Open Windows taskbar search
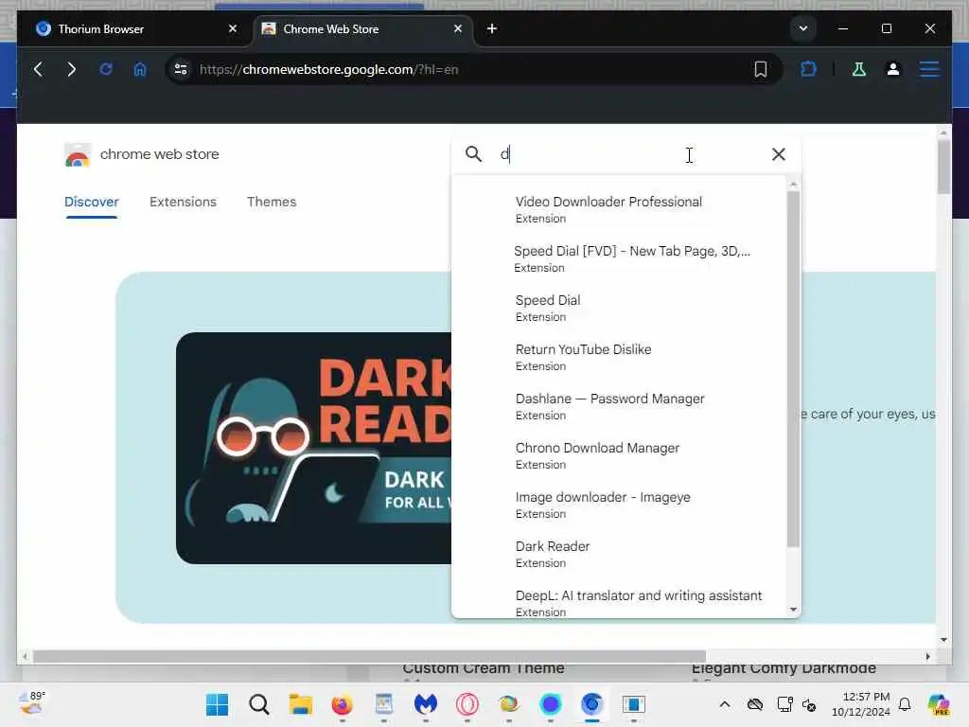Viewport: 969px width, 727px height. click(x=259, y=704)
